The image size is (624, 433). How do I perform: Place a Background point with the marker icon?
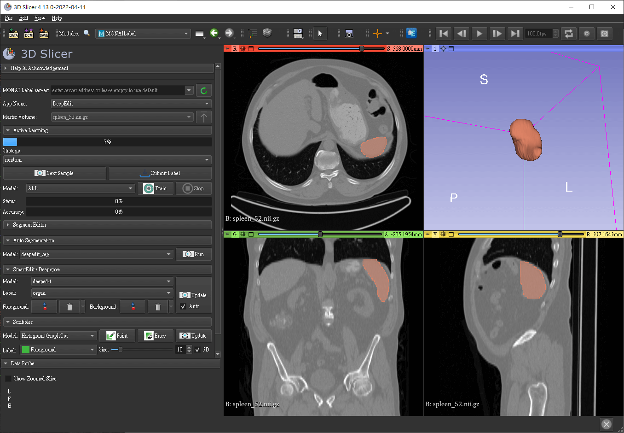click(133, 306)
